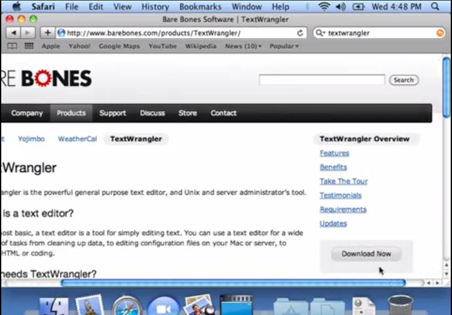The width and height of the screenshot is (452, 315).
Task: Click the Bare Bones gear logo
Action: point(43,78)
